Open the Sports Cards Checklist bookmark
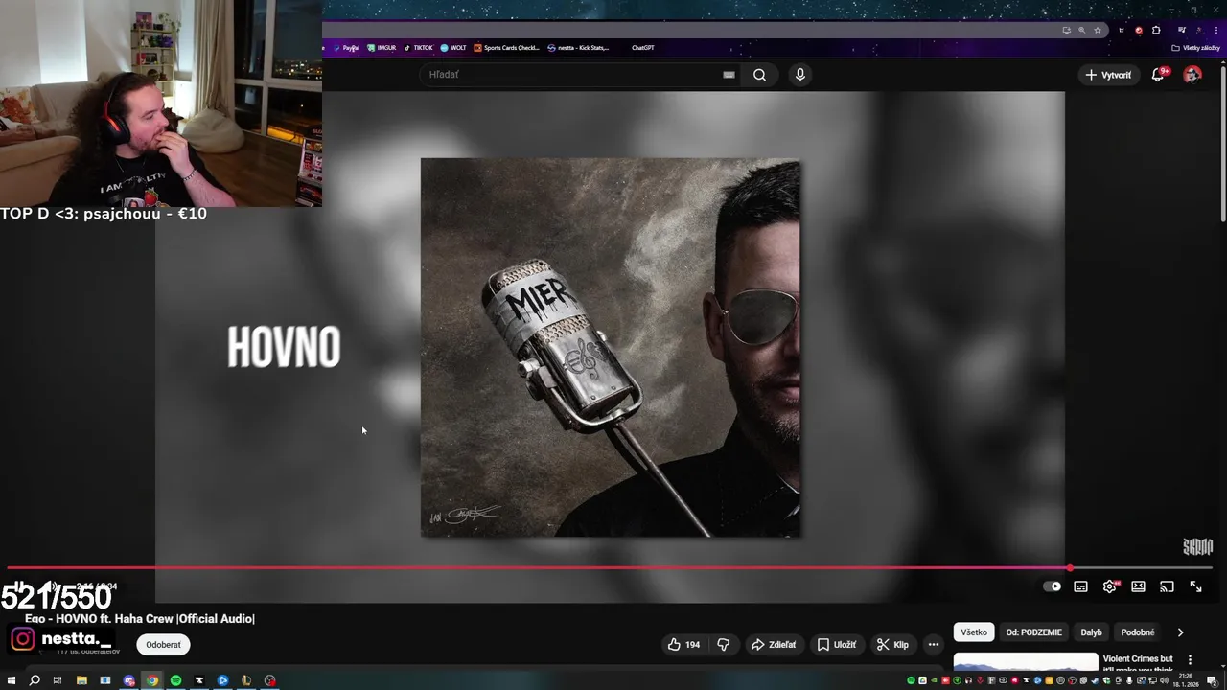This screenshot has height=690, width=1227. pos(507,47)
